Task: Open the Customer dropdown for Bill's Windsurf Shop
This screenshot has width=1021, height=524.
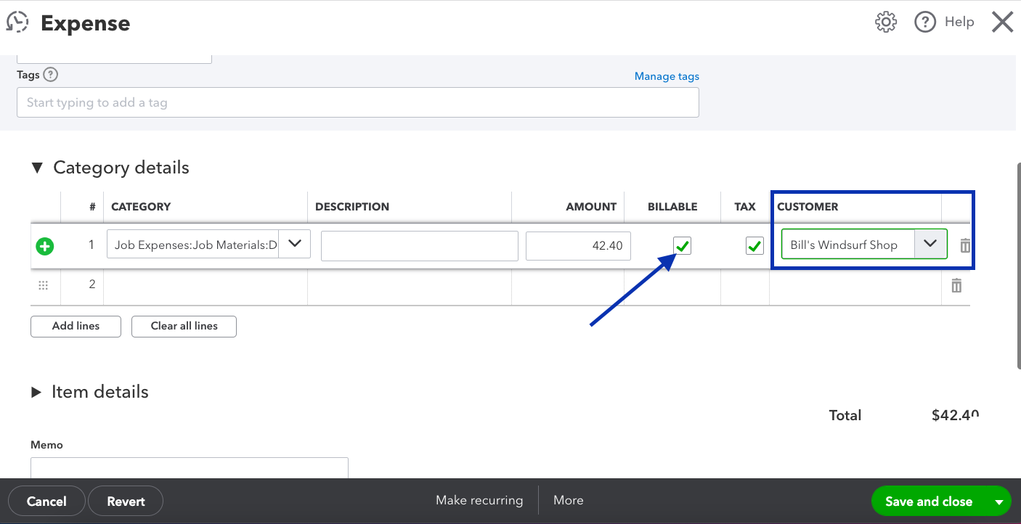Action: 930,245
